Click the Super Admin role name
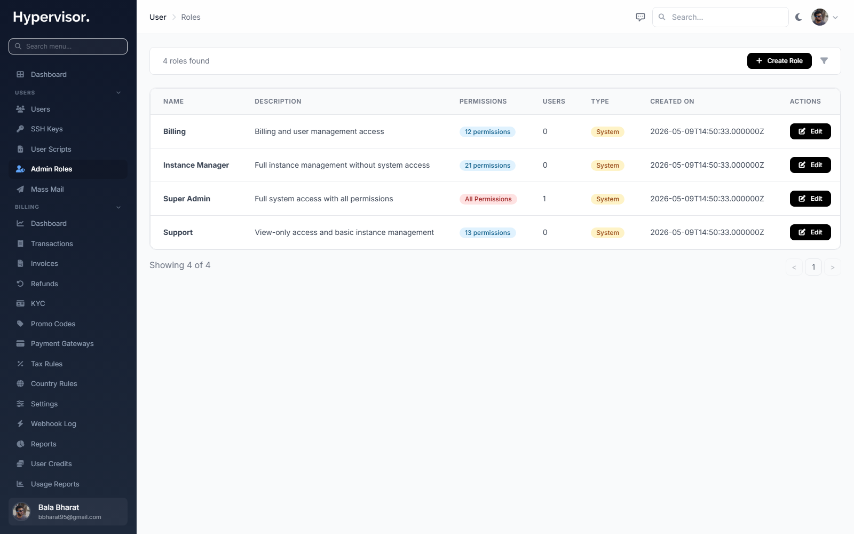The height and width of the screenshot is (534, 854). pyautogui.click(x=187, y=199)
